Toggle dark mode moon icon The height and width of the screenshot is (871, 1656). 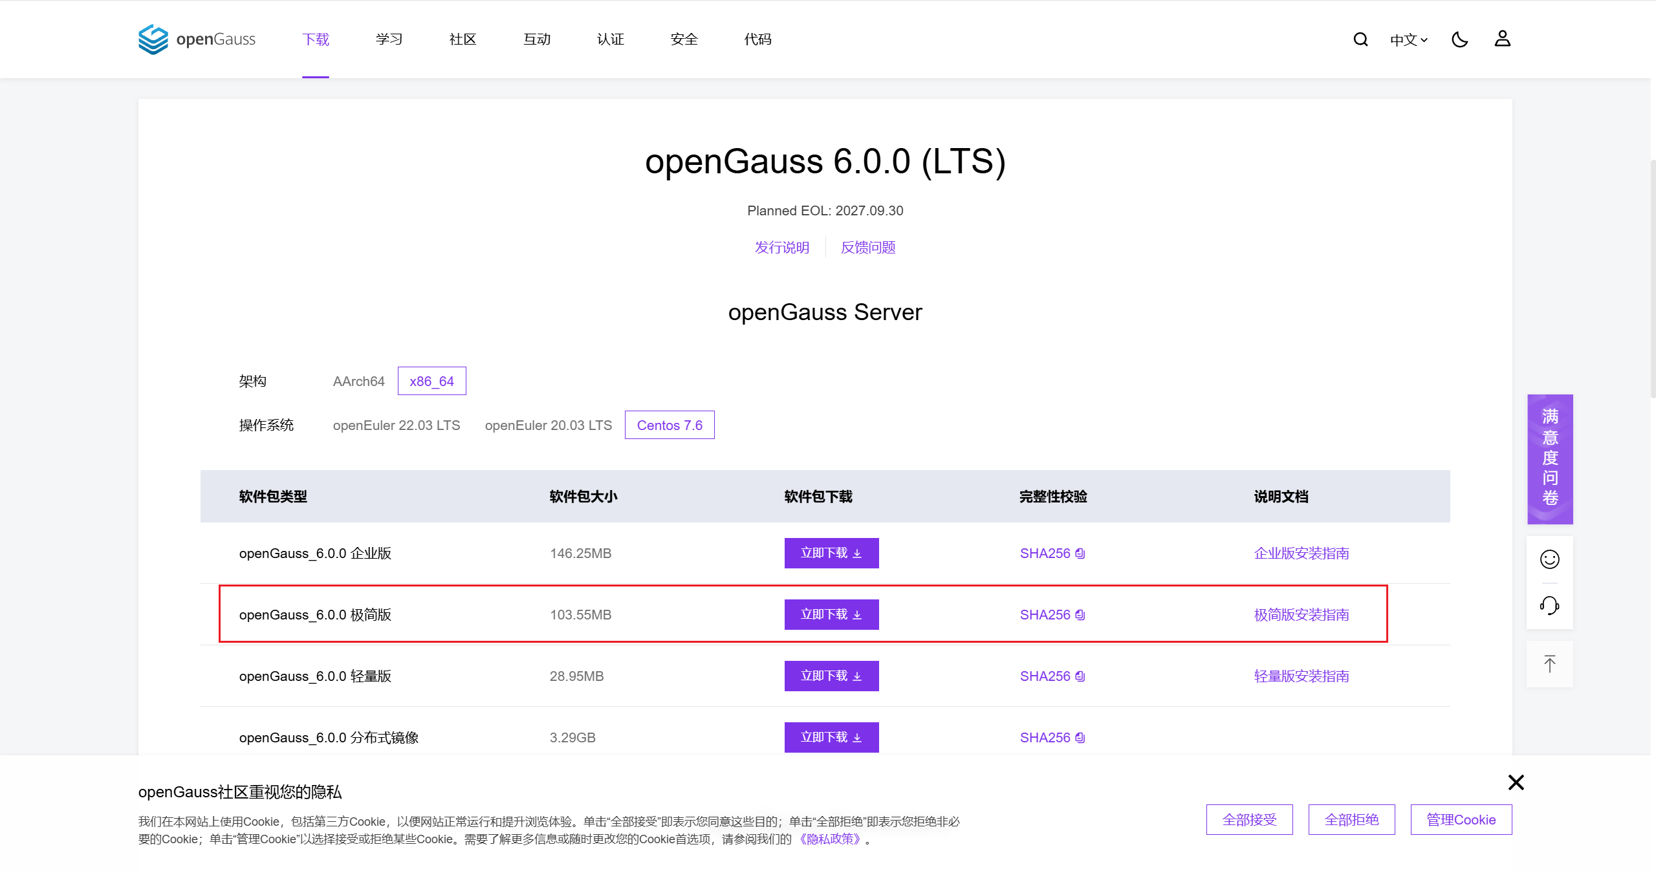click(x=1459, y=39)
